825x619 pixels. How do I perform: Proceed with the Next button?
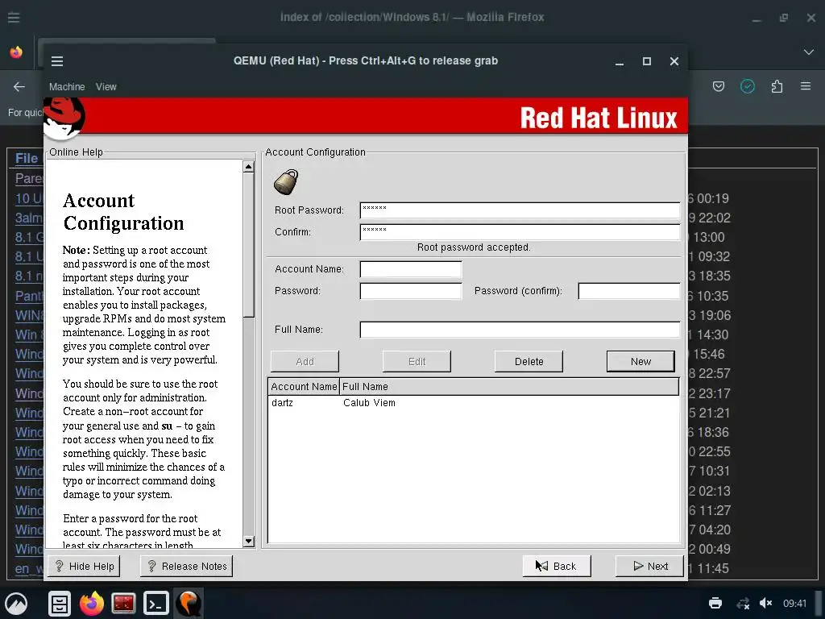pos(650,567)
